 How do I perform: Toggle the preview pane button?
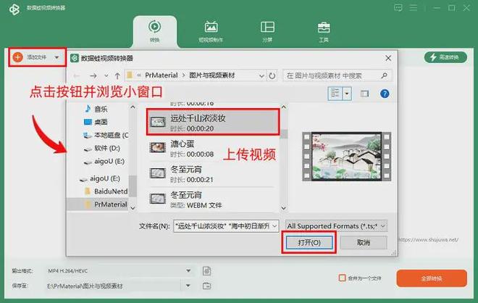(364, 94)
